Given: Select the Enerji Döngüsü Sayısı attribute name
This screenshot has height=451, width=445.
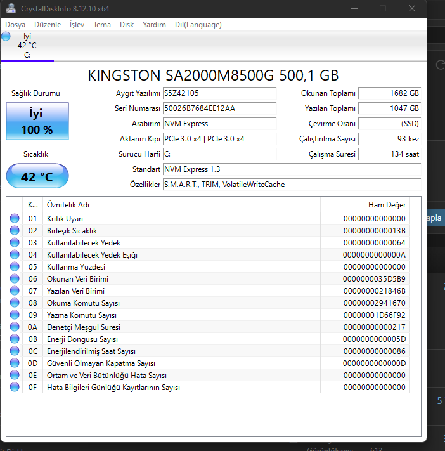Looking at the screenshot, I should [x=82, y=339].
